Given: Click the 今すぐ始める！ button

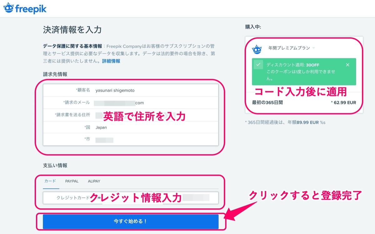Looking at the screenshot, I should pos(131,221).
